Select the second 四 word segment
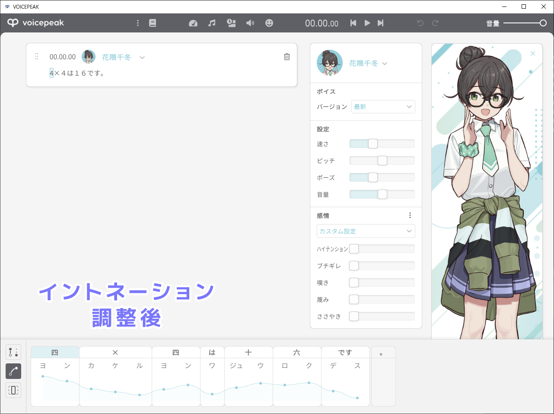 176,352
